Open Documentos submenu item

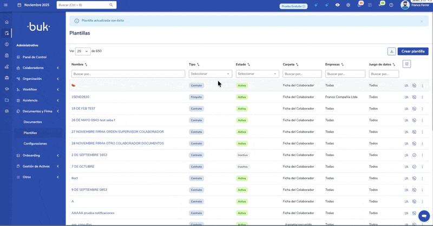click(32, 122)
